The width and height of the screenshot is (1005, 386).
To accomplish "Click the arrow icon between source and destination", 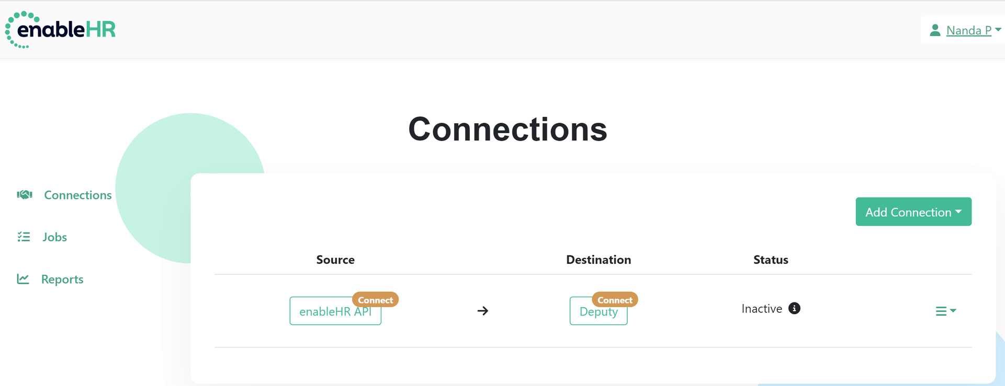I will 482,311.
